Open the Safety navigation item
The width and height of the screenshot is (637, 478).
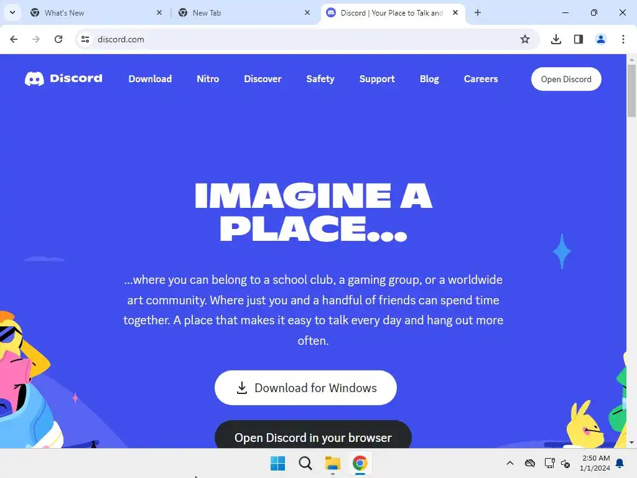pos(320,79)
